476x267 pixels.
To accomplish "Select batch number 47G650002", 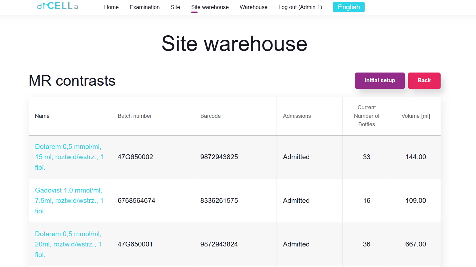I will click(x=135, y=157).
